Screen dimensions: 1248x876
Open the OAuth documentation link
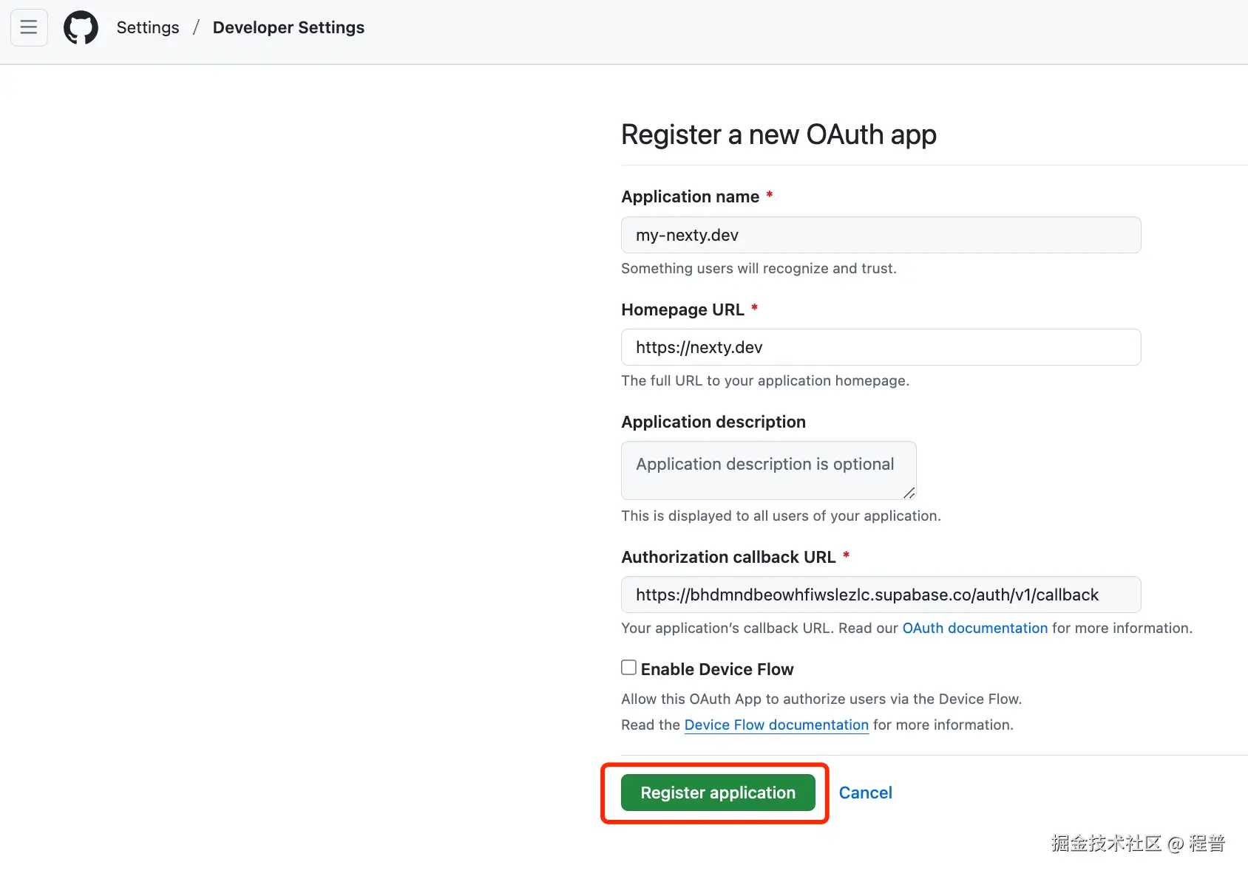[974, 628]
